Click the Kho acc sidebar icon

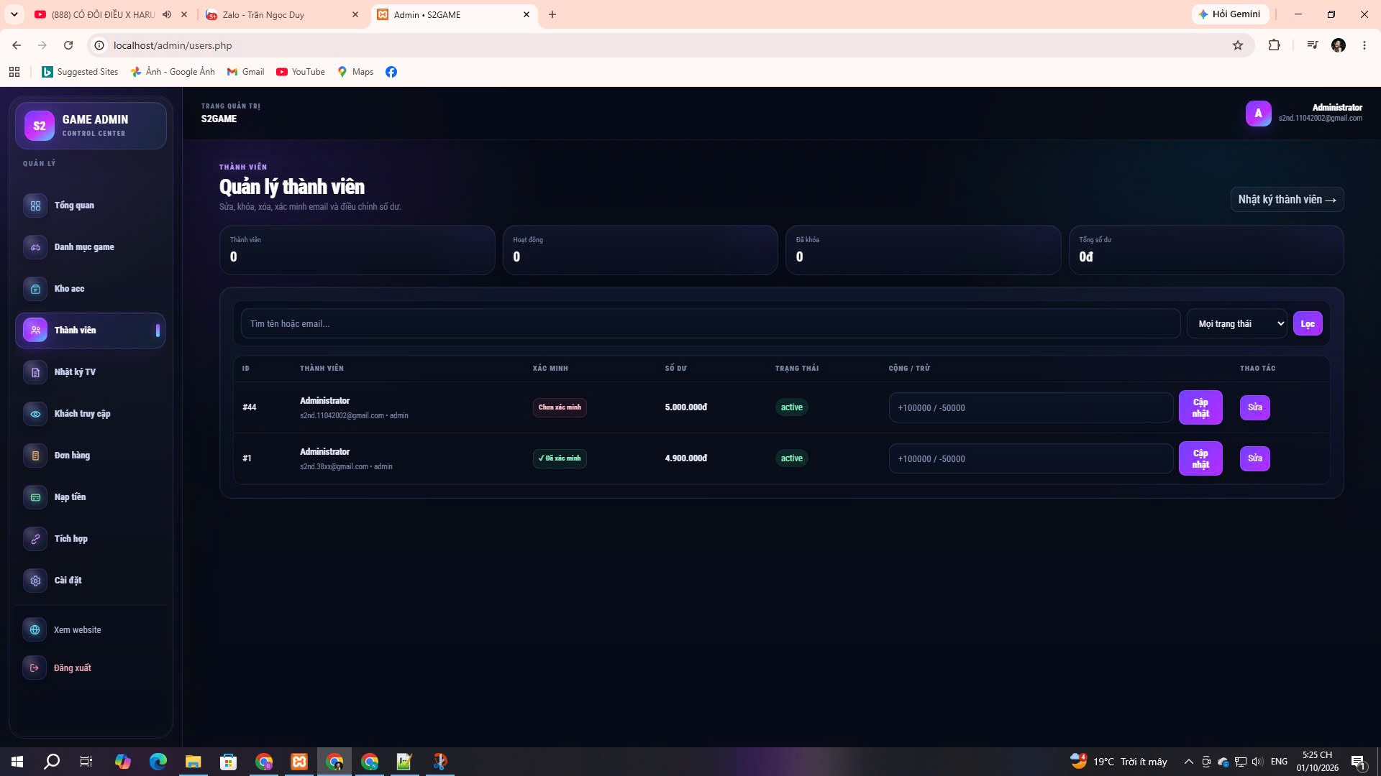(35, 289)
